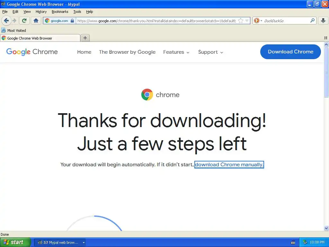329x247 pixels.
Task: Click on-screen keyboard tray icon
Action: (293, 242)
